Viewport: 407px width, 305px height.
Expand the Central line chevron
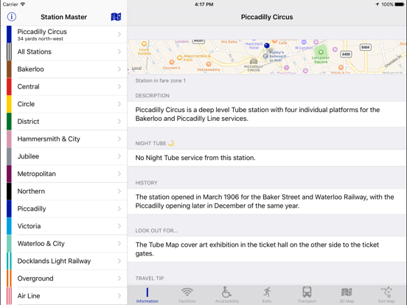(x=119, y=86)
